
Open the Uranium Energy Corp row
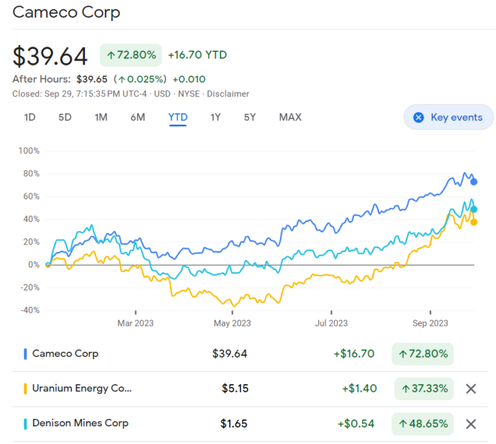point(82,389)
